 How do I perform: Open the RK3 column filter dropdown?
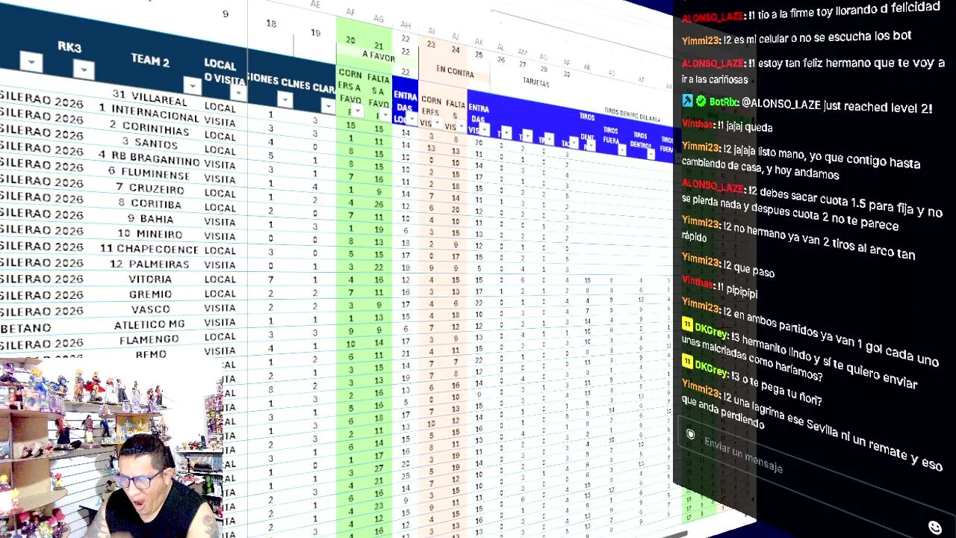84,70
